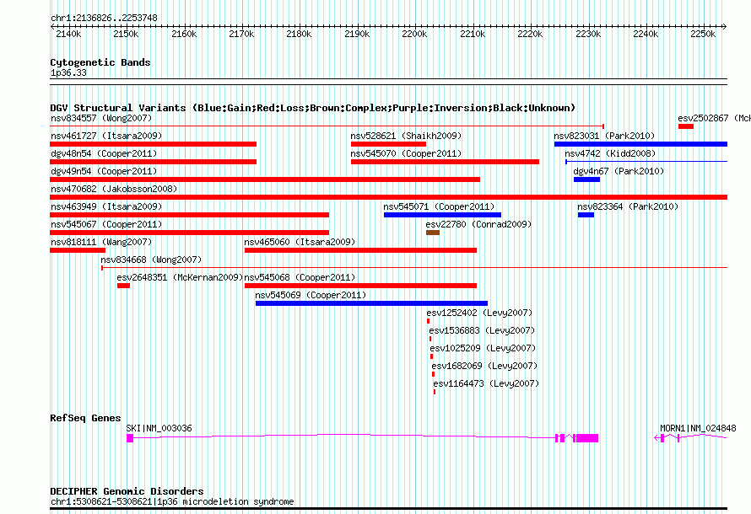This screenshot has height=514, width=751.
Task: Click the esv1252402 (Levy2007) label
Action: [479, 313]
